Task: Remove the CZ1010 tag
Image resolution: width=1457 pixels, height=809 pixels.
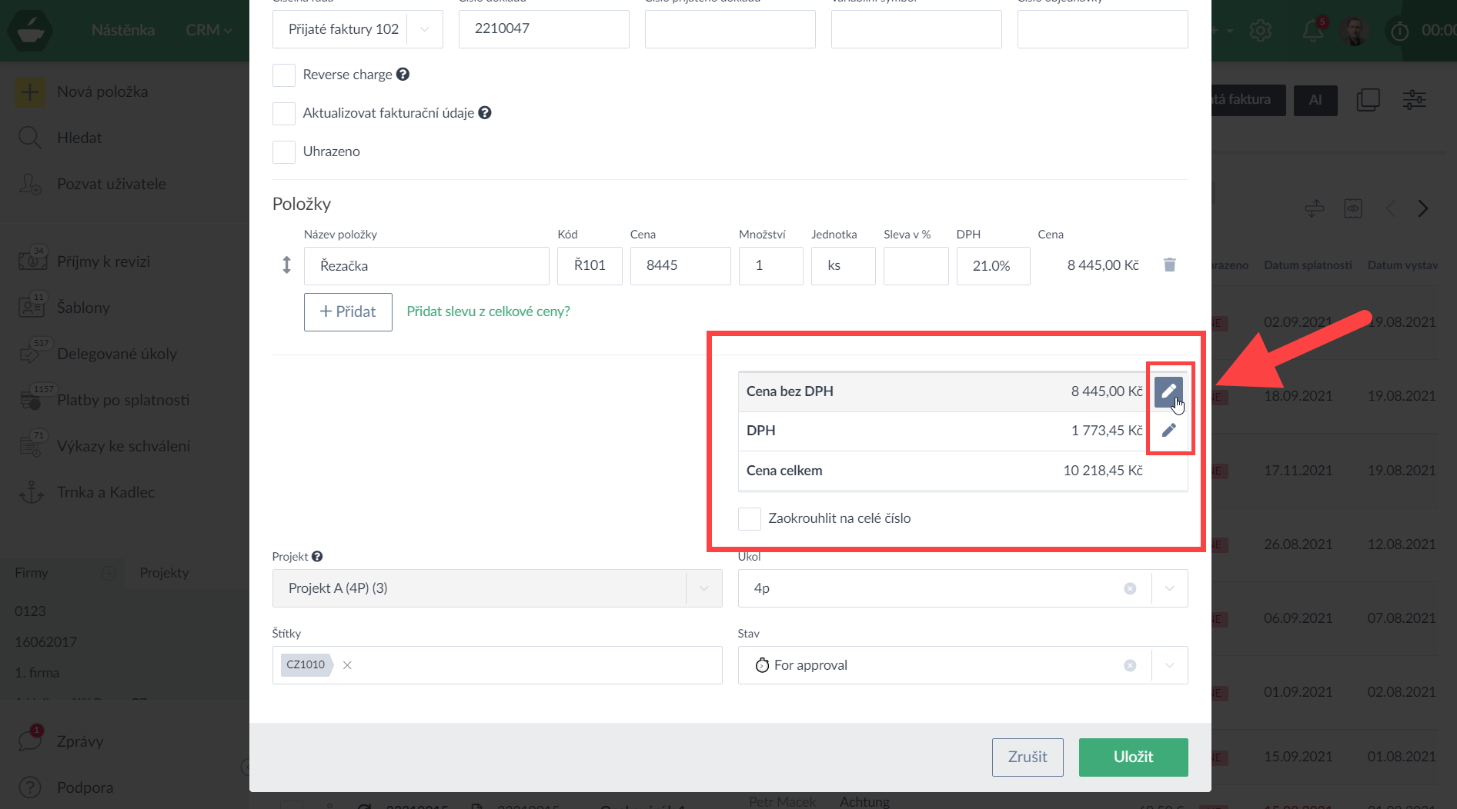Action: (347, 665)
